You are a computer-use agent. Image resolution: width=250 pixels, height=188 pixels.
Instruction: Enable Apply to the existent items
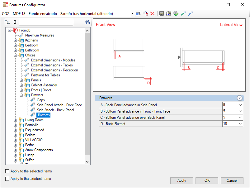7,179
